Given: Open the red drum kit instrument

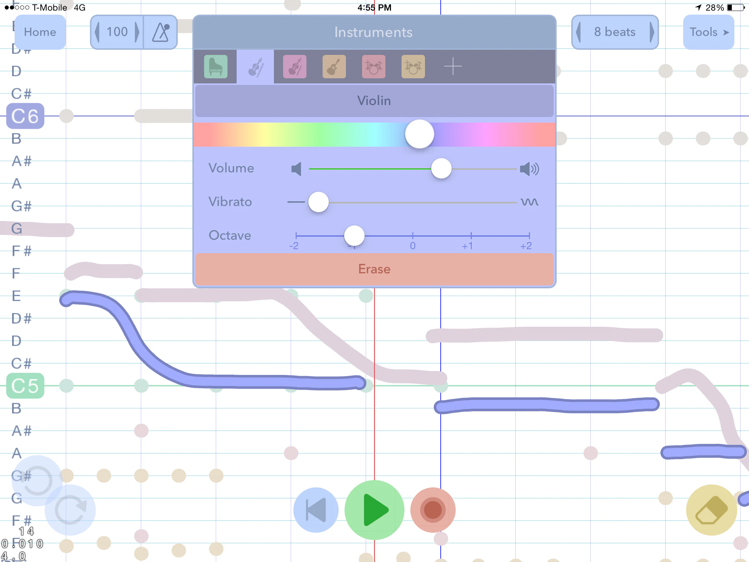Looking at the screenshot, I should click(x=373, y=66).
